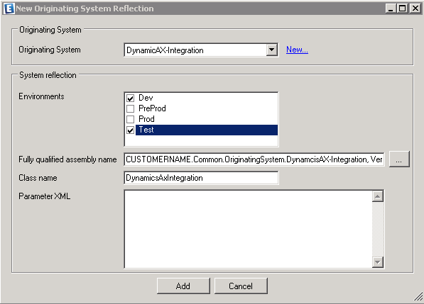Minimize the New Originating System Reflection window
The height and width of the screenshot is (304, 424).
391,9
